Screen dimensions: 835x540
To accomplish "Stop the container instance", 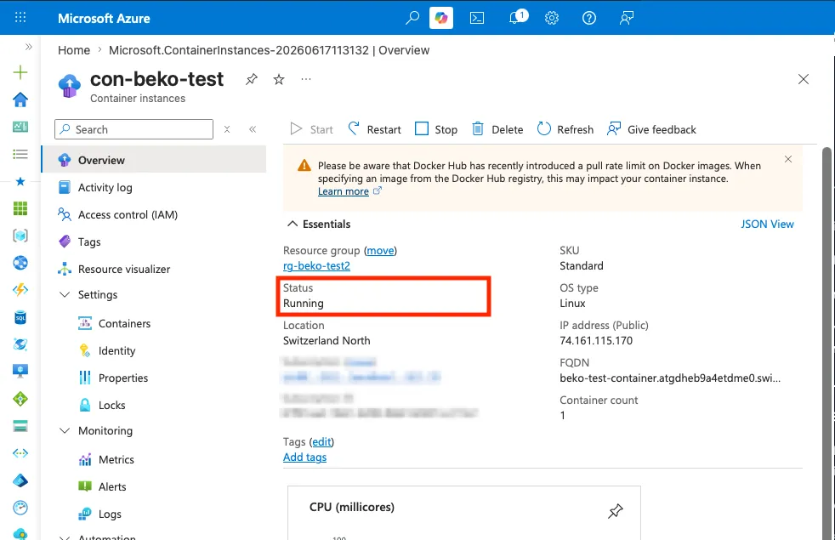I will pos(436,129).
